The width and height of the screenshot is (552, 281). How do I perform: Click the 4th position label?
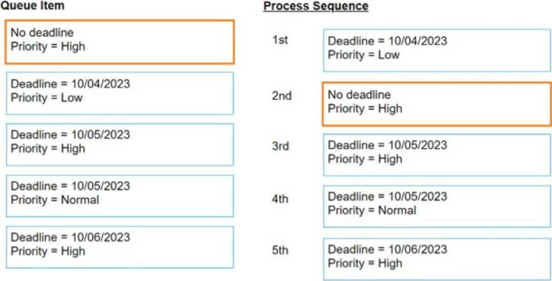point(280,199)
